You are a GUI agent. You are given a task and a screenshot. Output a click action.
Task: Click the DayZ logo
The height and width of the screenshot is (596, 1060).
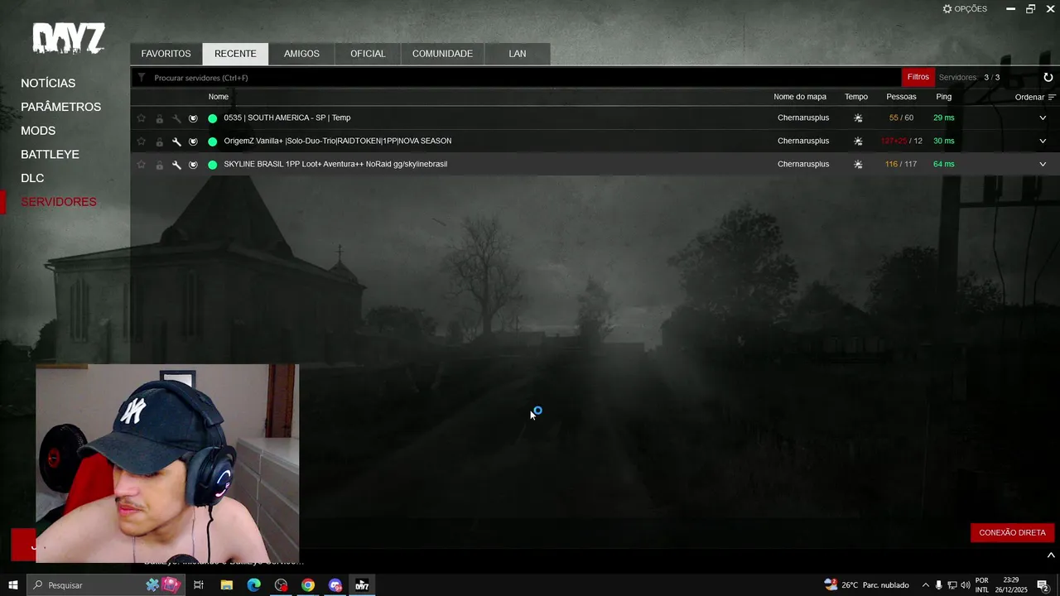point(68,38)
